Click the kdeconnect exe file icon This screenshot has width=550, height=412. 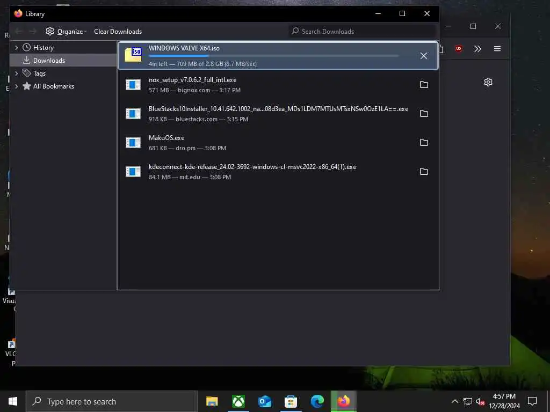[x=133, y=171]
